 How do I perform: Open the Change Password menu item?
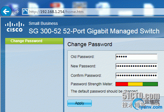click(34, 41)
